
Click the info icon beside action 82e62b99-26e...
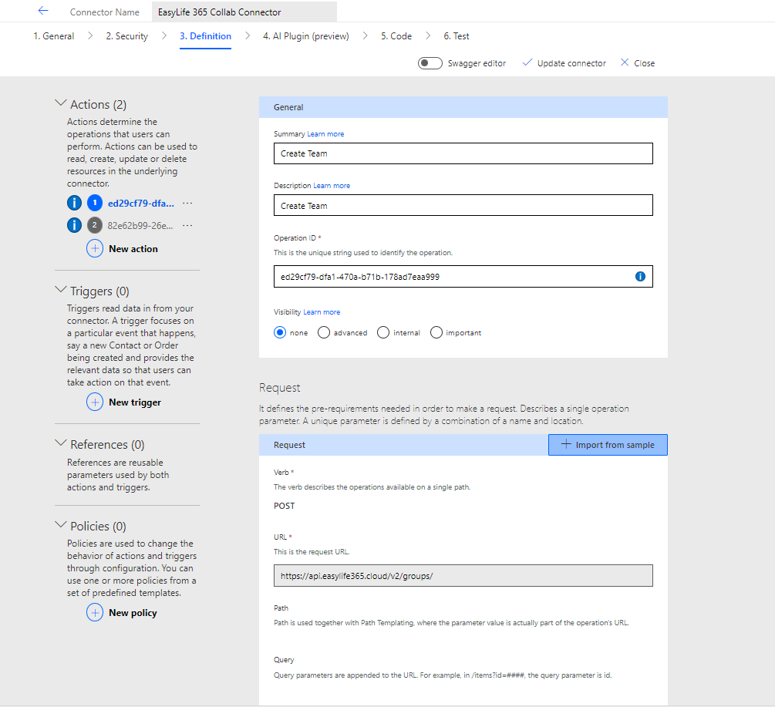(x=73, y=224)
